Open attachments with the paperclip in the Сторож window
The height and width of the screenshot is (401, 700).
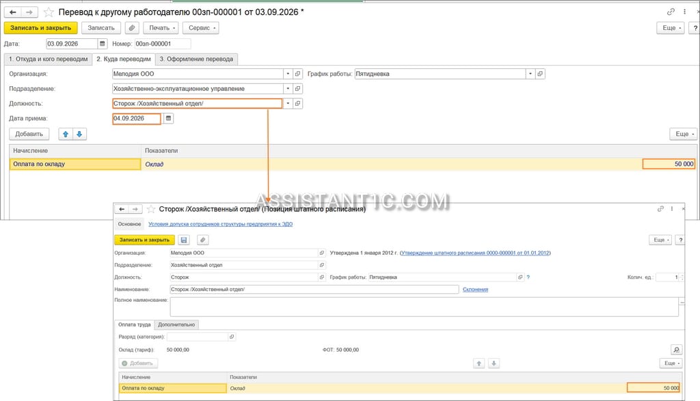[202, 240]
